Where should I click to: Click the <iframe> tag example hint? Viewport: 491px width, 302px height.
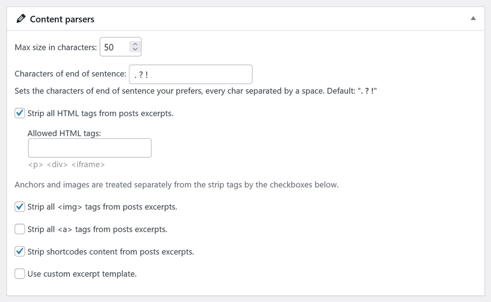point(89,165)
